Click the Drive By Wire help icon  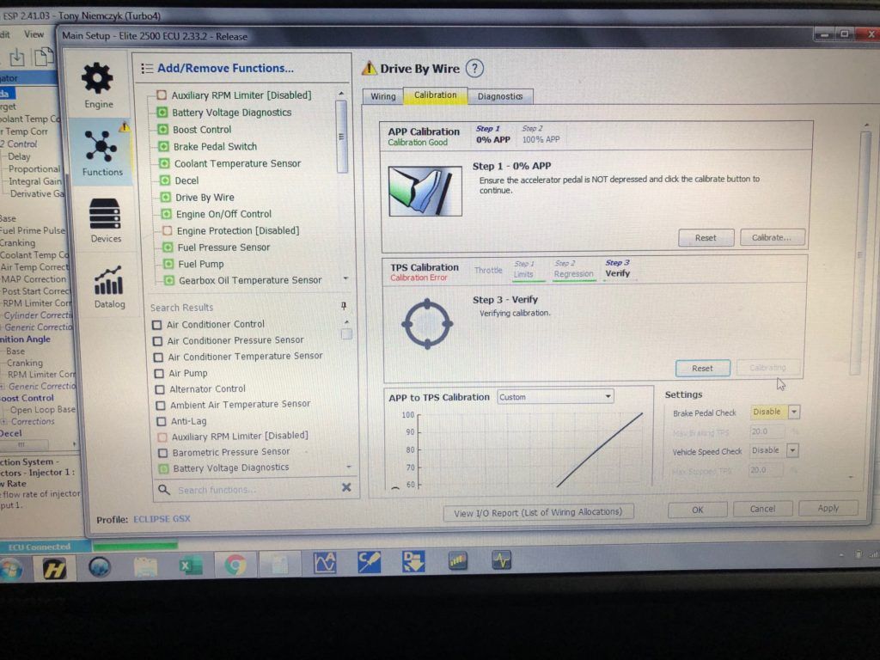point(474,69)
